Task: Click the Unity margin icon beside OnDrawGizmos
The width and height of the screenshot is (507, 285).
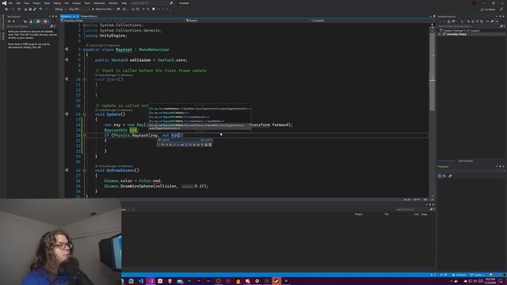Action: click(x=67, y=169)
